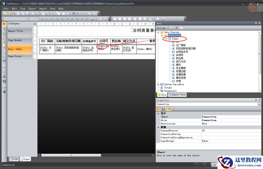Screen dimensions: 263x169
Task: Switch to the Report Tree tab
Action: [x=177, y=95]
